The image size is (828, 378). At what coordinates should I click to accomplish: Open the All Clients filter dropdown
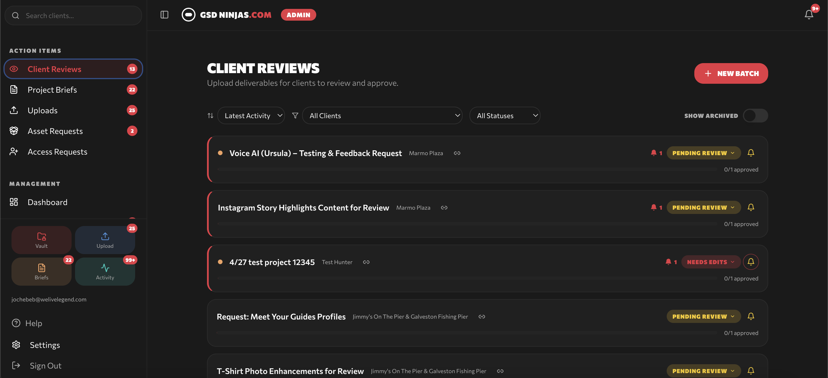[x=382, y=115]
